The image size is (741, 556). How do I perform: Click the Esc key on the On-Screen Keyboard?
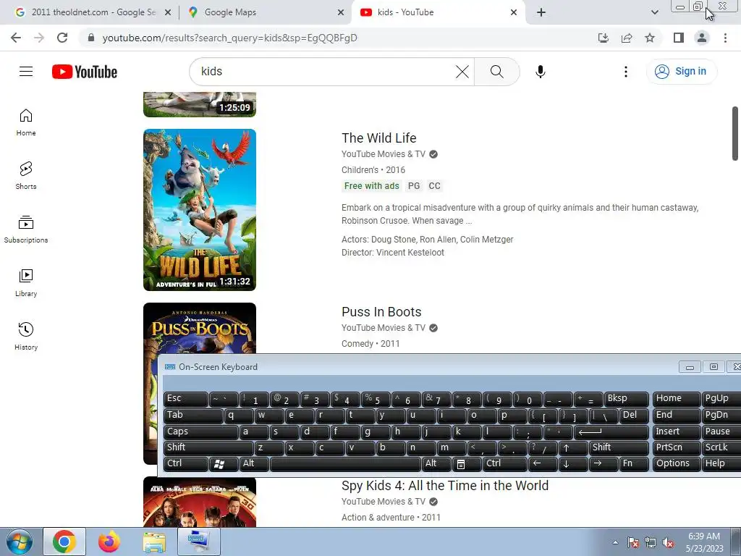185,399
